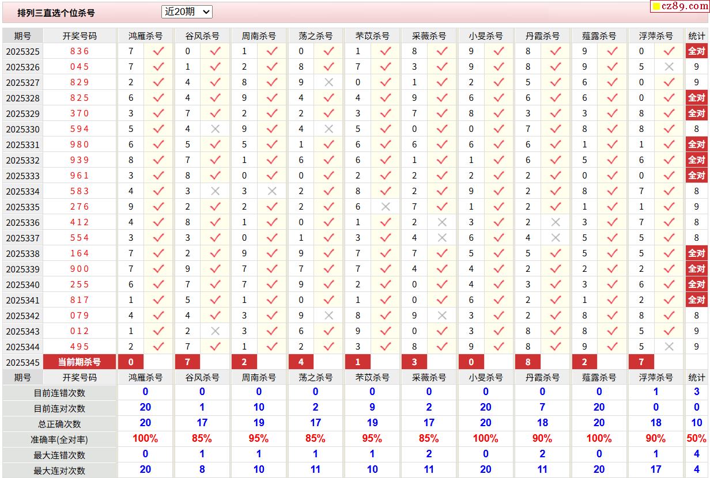This screenshot has height=478, width=710.
Task: Click the checkmark for 小旻杀号 in row 2025342
Action: [498, 316]
